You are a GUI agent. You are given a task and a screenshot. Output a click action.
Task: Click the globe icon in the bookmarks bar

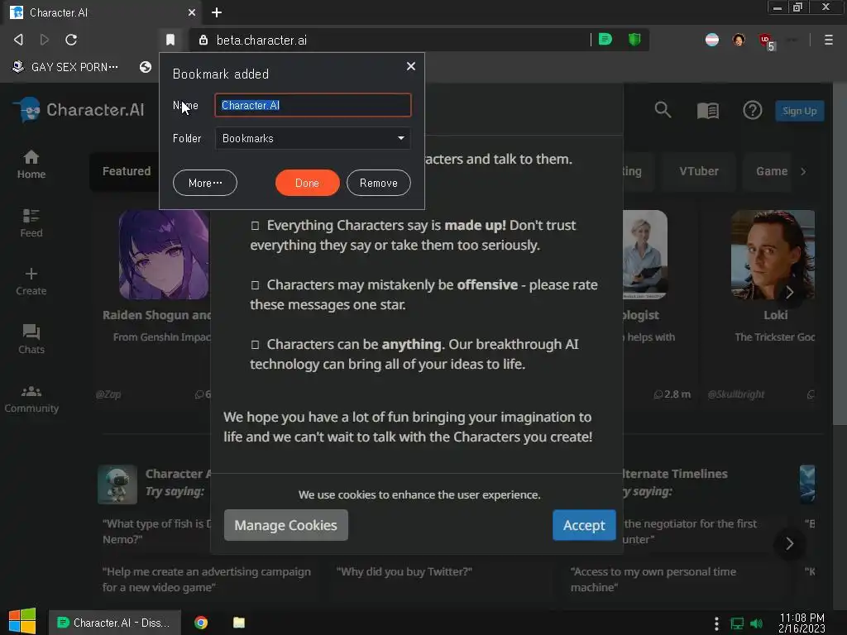[x=146, y=67]
